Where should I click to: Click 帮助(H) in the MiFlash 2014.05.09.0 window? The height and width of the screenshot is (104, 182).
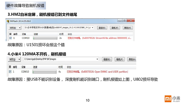128,28
